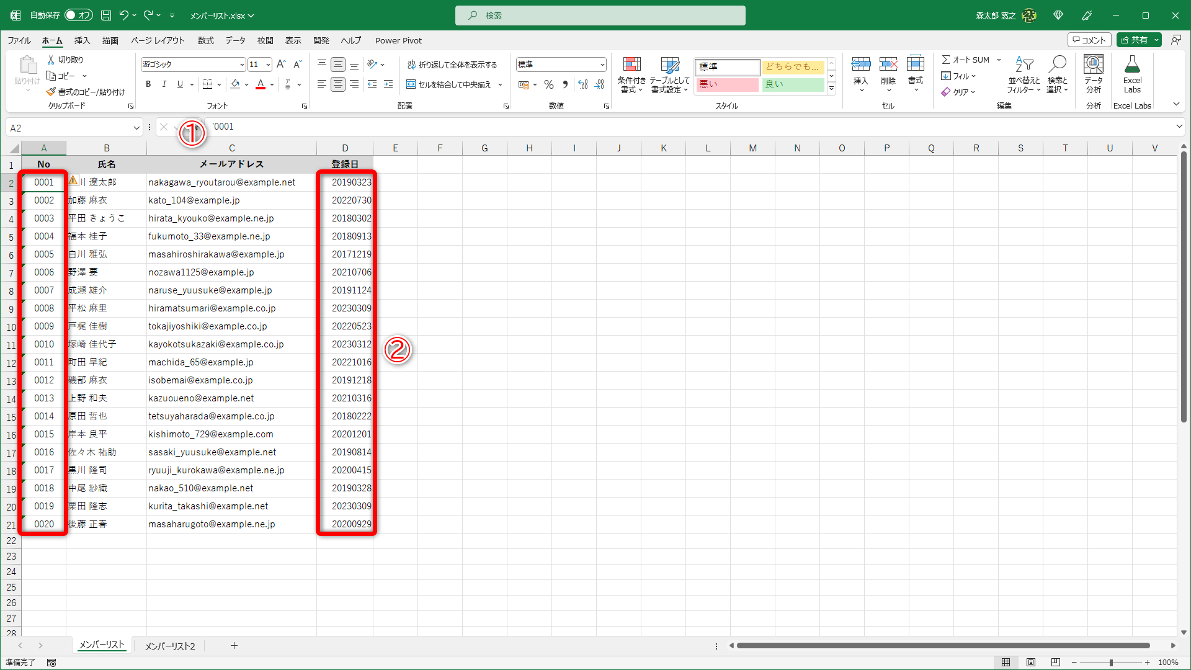Screen dimensions: 1191x670
Task: Click the Format as Table icon
Action: click(669, 65)
